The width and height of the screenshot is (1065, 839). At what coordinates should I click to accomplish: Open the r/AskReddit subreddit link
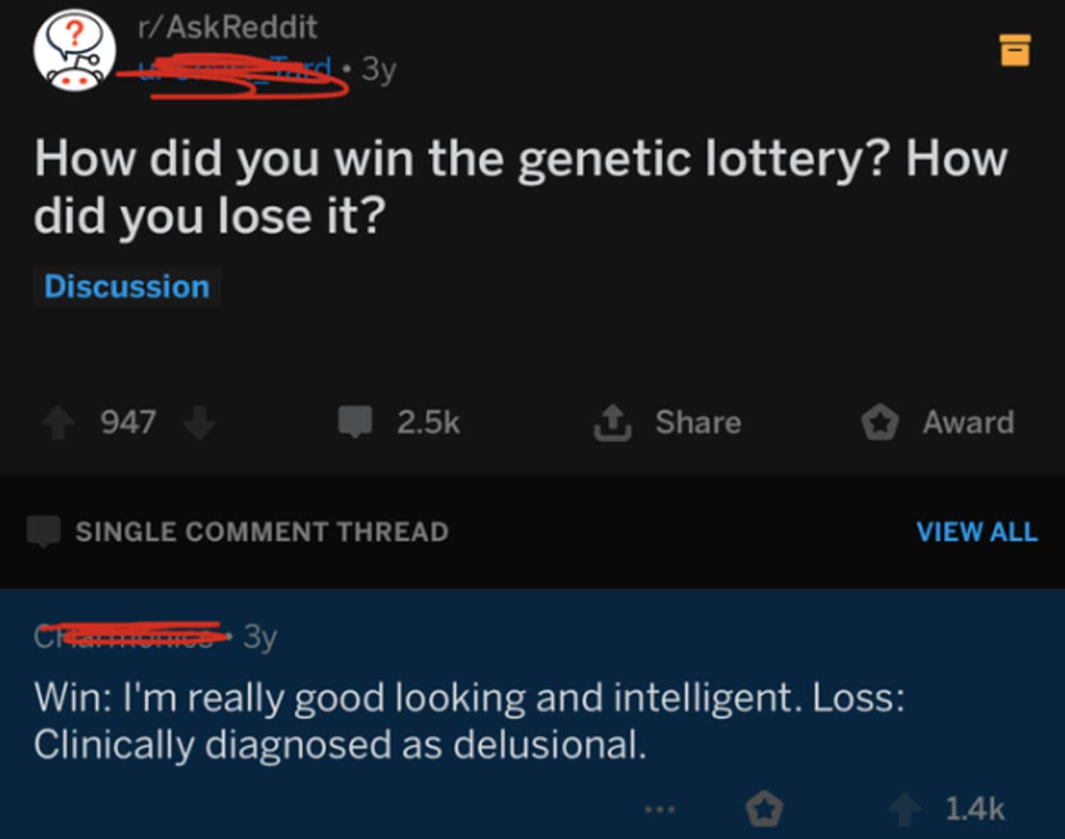[x=228, y=27]
